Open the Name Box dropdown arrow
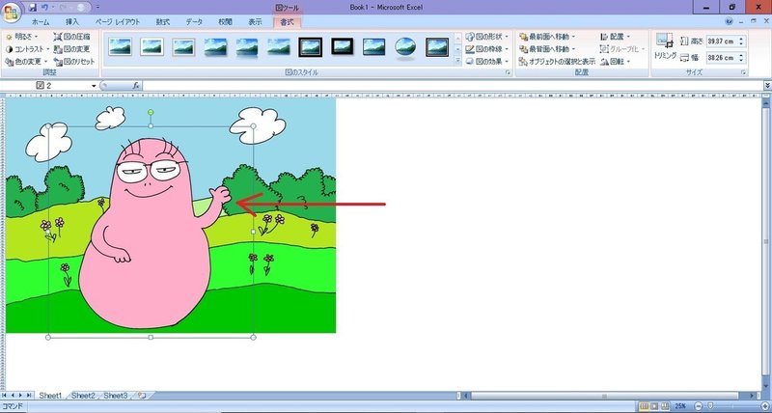Viewport: 772px width, 413px height. [94, 86]
